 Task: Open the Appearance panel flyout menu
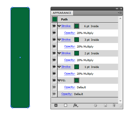120,13
